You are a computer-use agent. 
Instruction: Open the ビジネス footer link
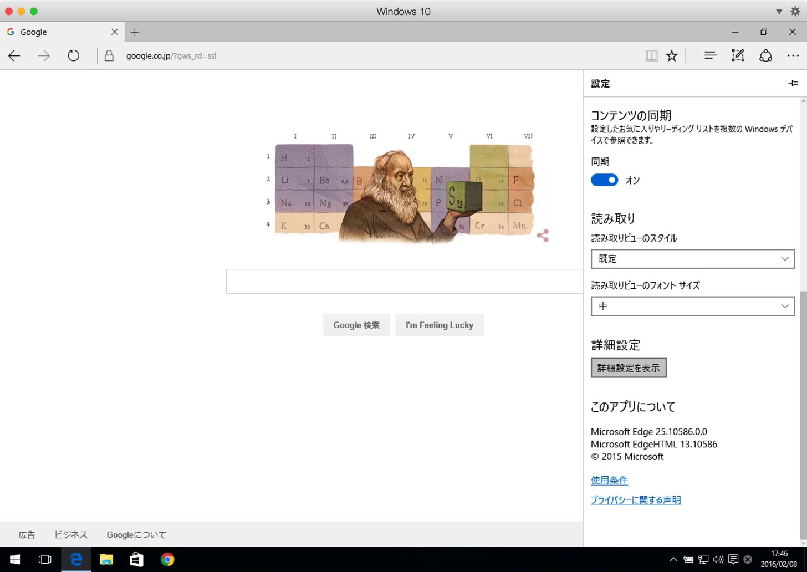click(71, 535)
